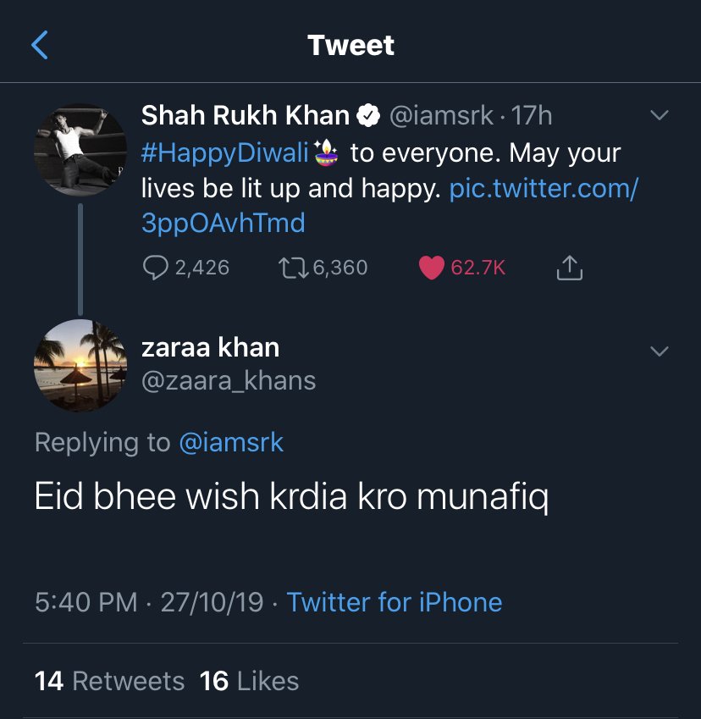Tap the back arrow icon
This screenshot has width=701, height=719.
40,45
